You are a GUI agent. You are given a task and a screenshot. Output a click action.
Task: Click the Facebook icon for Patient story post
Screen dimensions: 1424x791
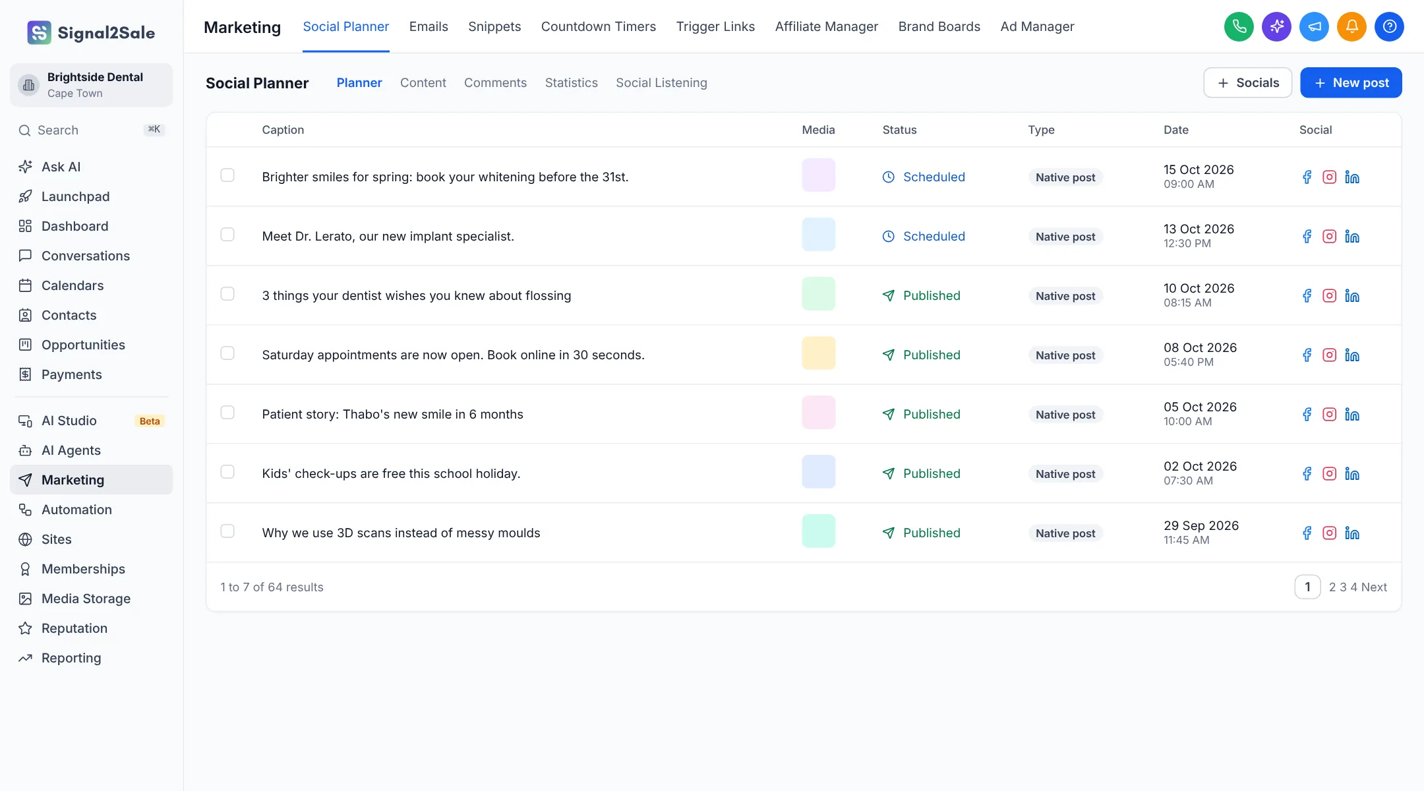pyautogui.click(x=1307, y=414)
